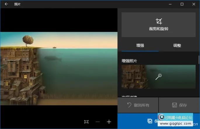The width and height of the screenshot is (200, 129).
Task: Go back using the arrow icon
Action: [x=6, y=4]
